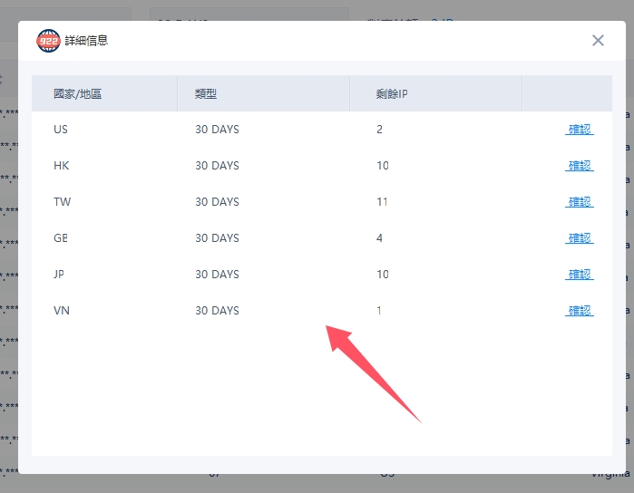Select the US country cell

61,130
